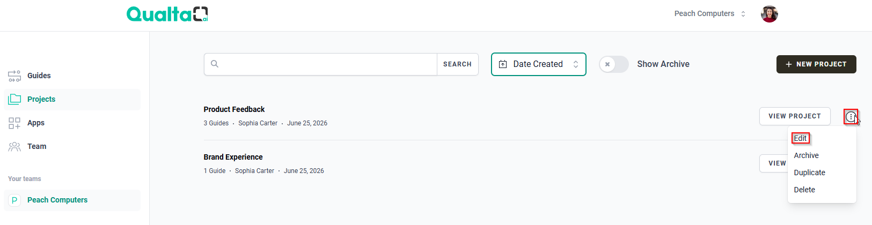Open the Date Created sort dropdown
Viewport: 872px width, 225px height.
tap(539, 64)
